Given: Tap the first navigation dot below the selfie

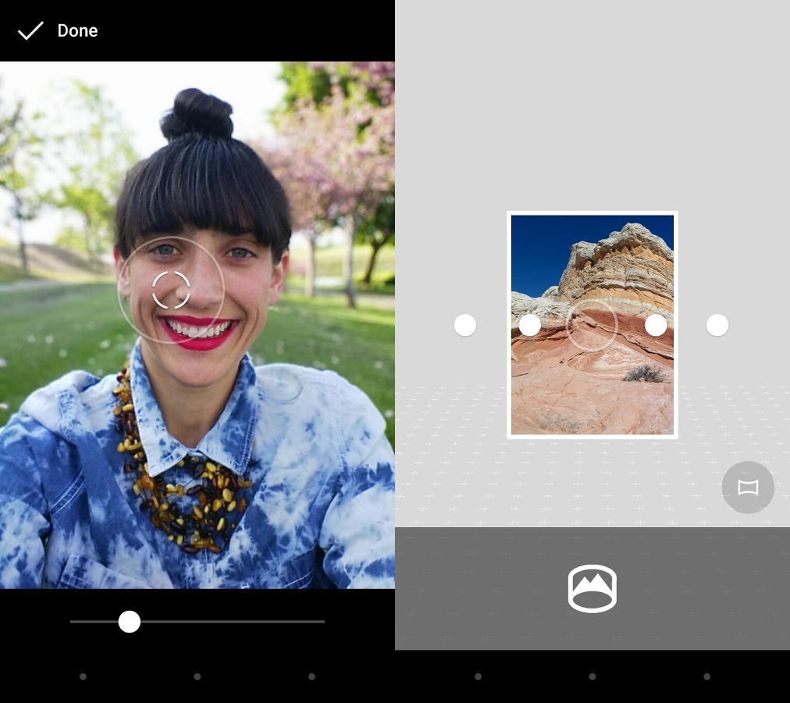Looking at the screenshot, I should (83, 676).
